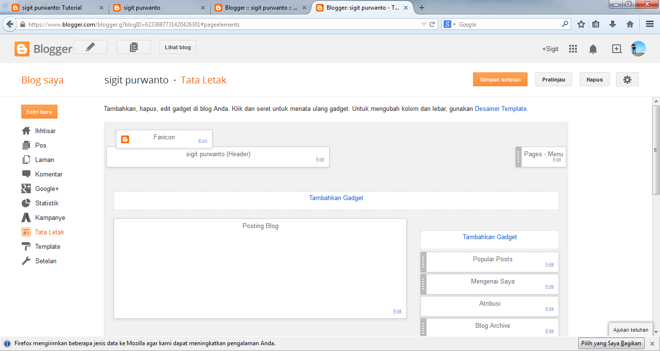Edit the Mengenai Saya gadget
This screenshot has height=351, width=660.
(549, 287)
